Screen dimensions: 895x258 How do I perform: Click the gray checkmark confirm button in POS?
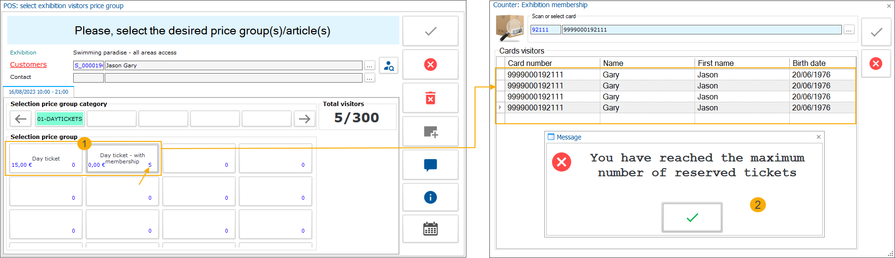pyautogui.click(x=430, y=32)
